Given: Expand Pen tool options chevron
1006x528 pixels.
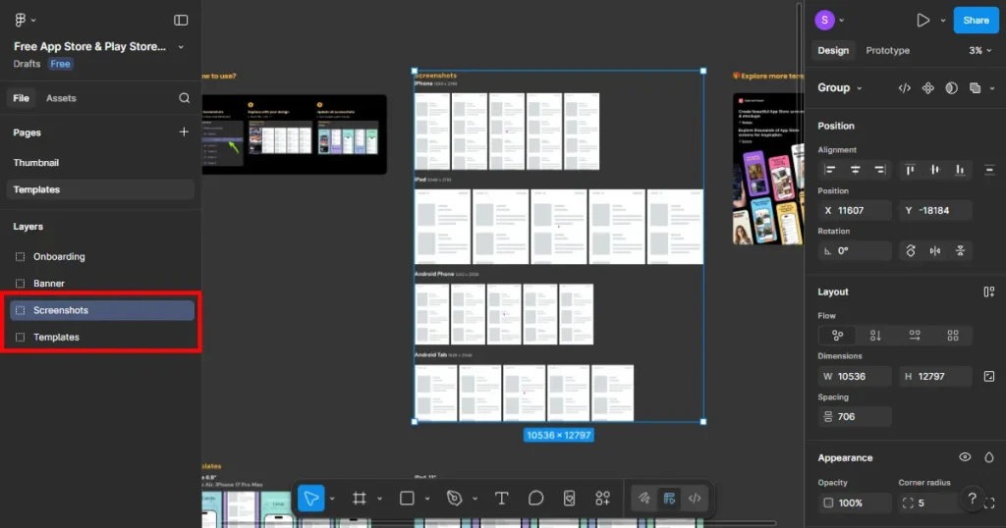Looking at the screenshot, I should pyautogui.click(x=475, y=499).
